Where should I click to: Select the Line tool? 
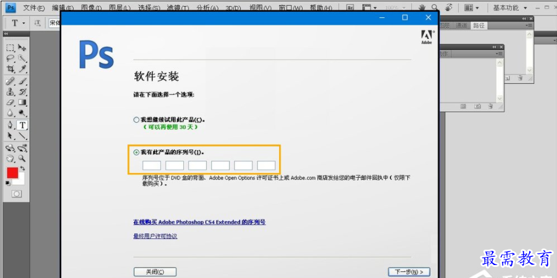(22, 135)
